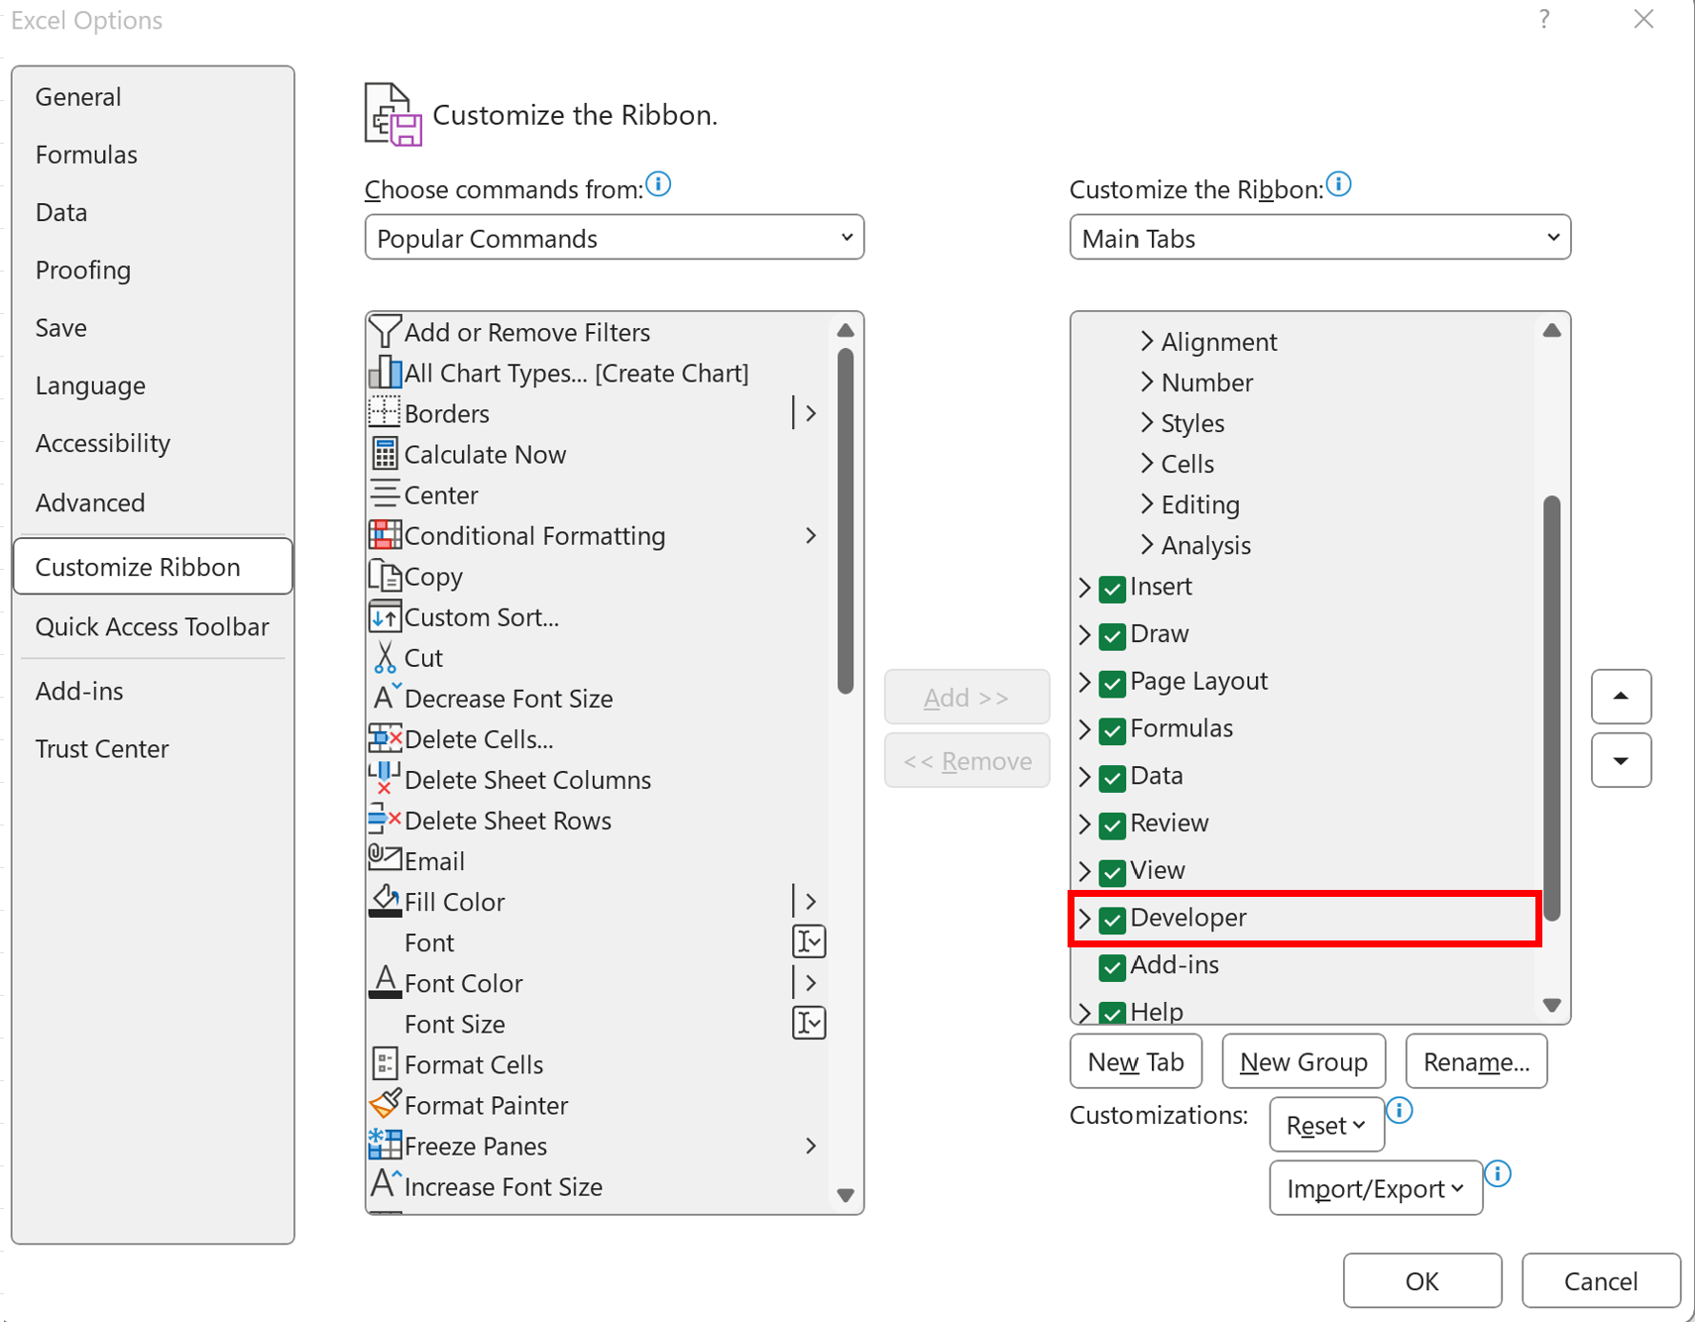Select the Delete Sheet Rows icon
Screen dimensions: 1695x1322
(x=386, y=821)
